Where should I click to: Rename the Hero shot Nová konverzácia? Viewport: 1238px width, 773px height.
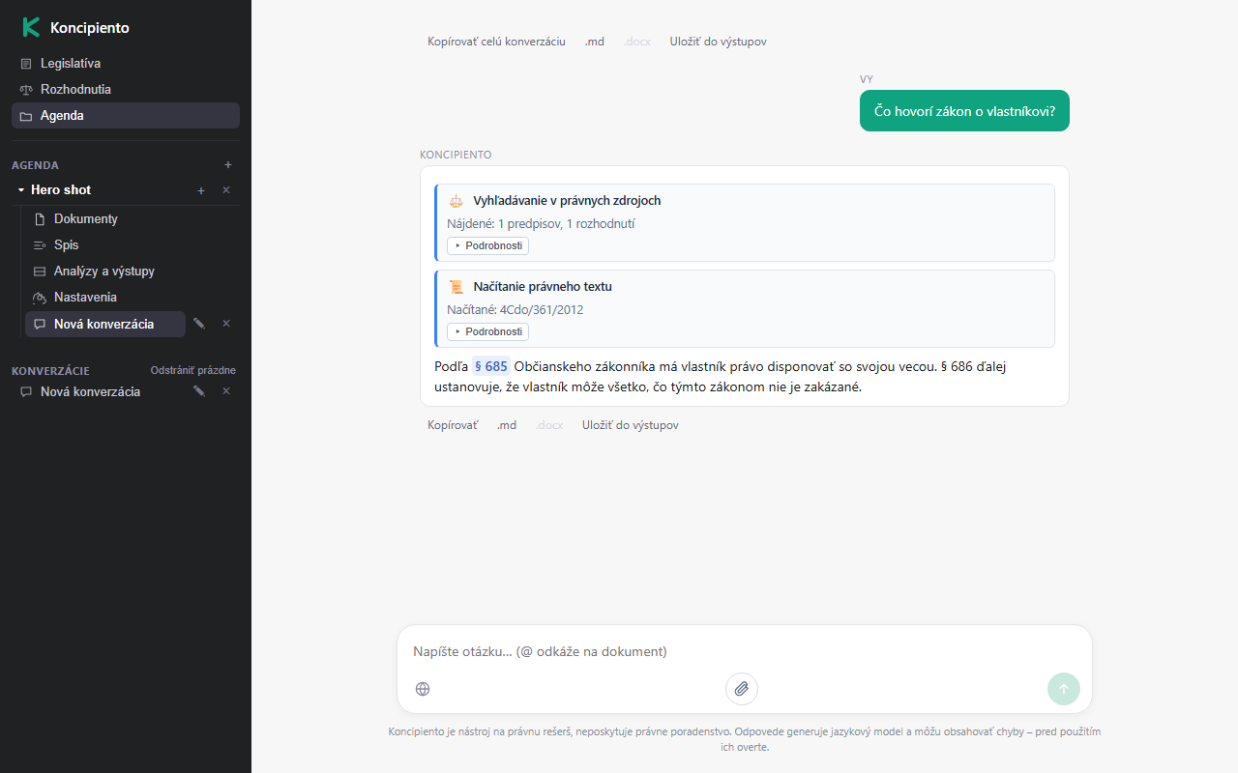pos(199,324)
